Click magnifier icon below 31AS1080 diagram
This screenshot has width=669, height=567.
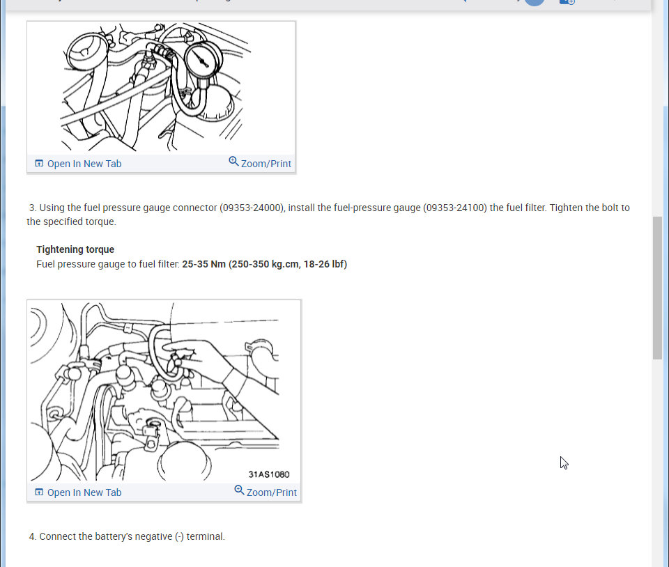(x=239, y=490)
